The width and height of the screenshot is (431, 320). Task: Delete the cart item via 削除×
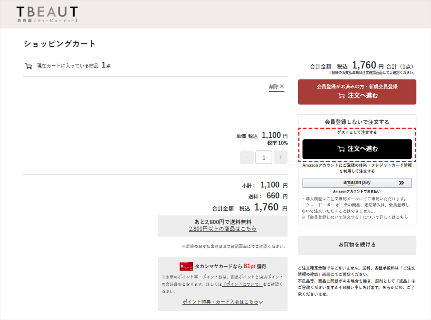277,87
